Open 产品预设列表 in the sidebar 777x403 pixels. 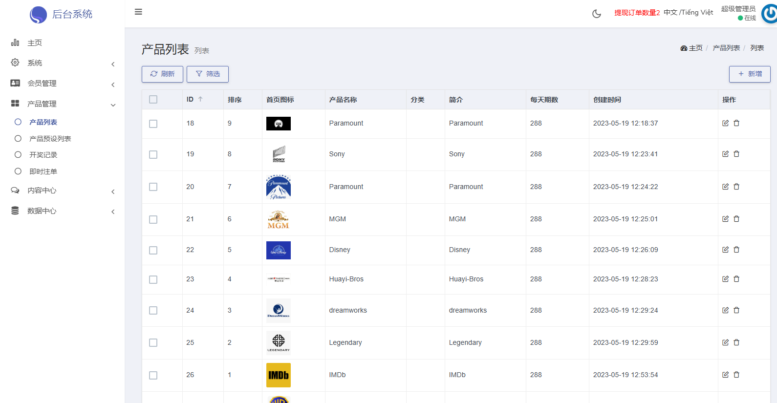(50, 139)
